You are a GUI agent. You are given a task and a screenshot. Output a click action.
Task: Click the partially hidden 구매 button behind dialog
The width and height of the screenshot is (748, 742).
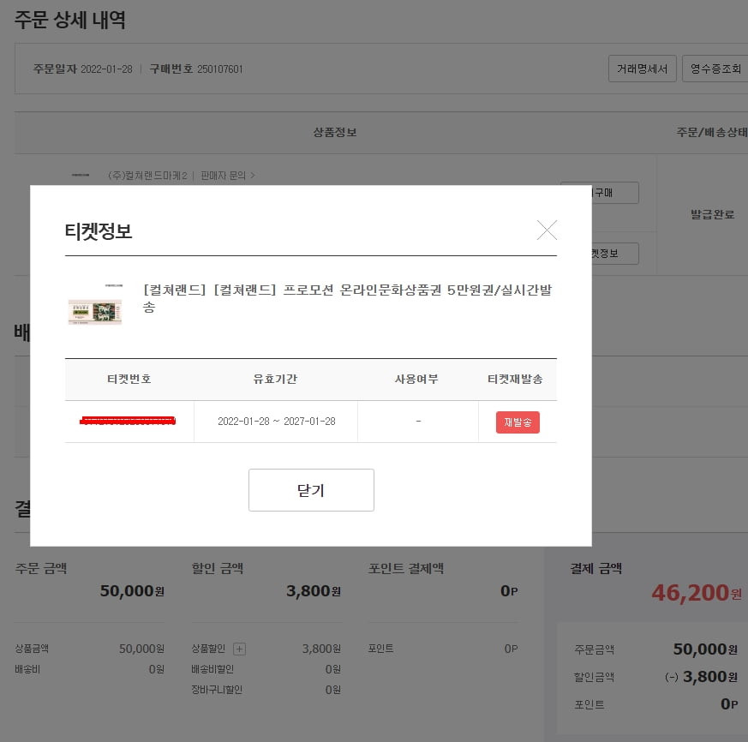[615, 192]
